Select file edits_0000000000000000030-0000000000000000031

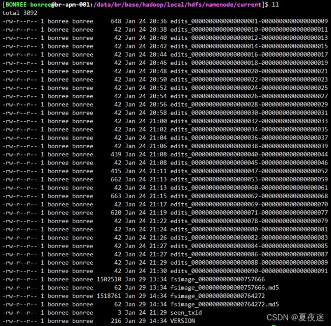249,113
